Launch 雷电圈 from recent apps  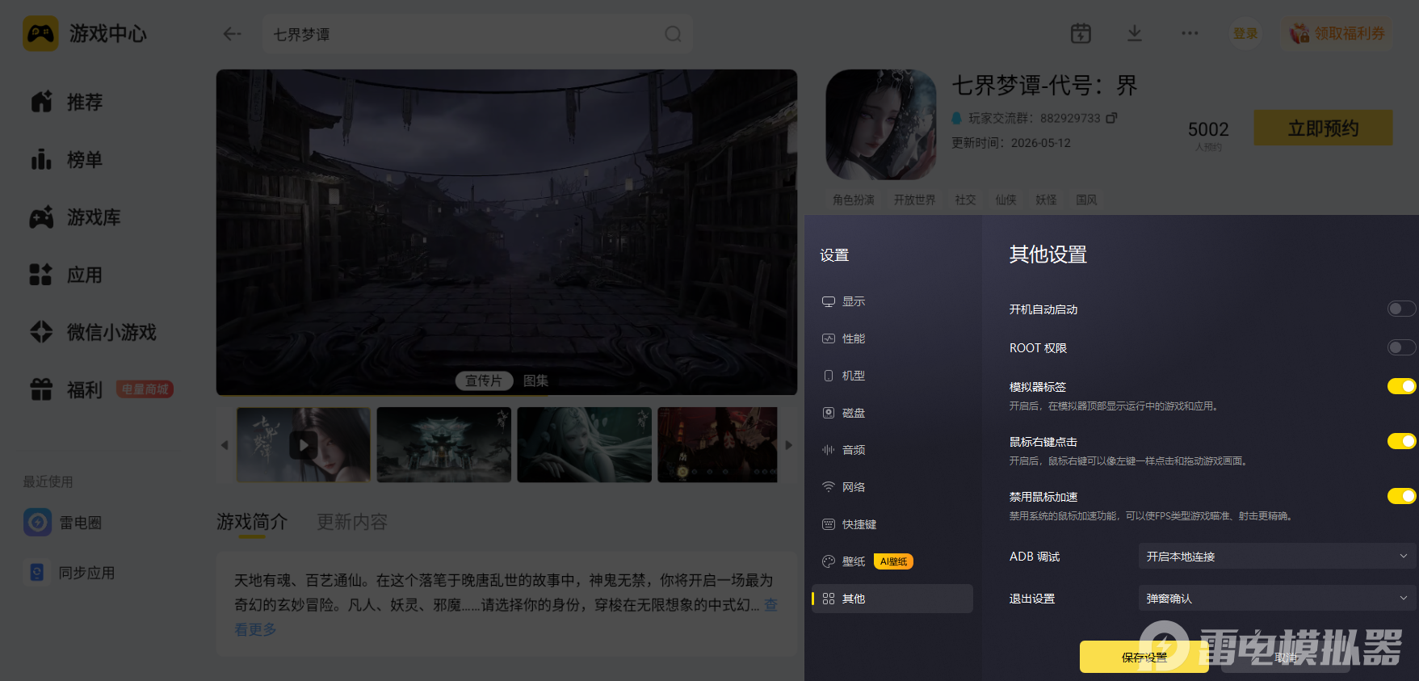(x=63, y=523)
